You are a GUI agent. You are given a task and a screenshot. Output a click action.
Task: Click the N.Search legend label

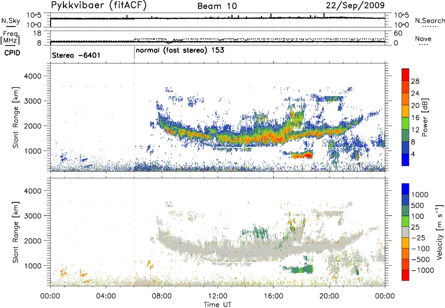[430, 21]
